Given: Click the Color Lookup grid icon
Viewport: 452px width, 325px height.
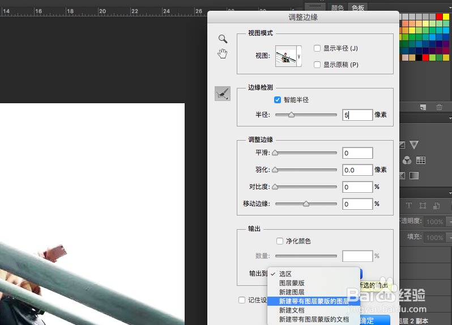Looking at the screenshot, I should 421,160.
